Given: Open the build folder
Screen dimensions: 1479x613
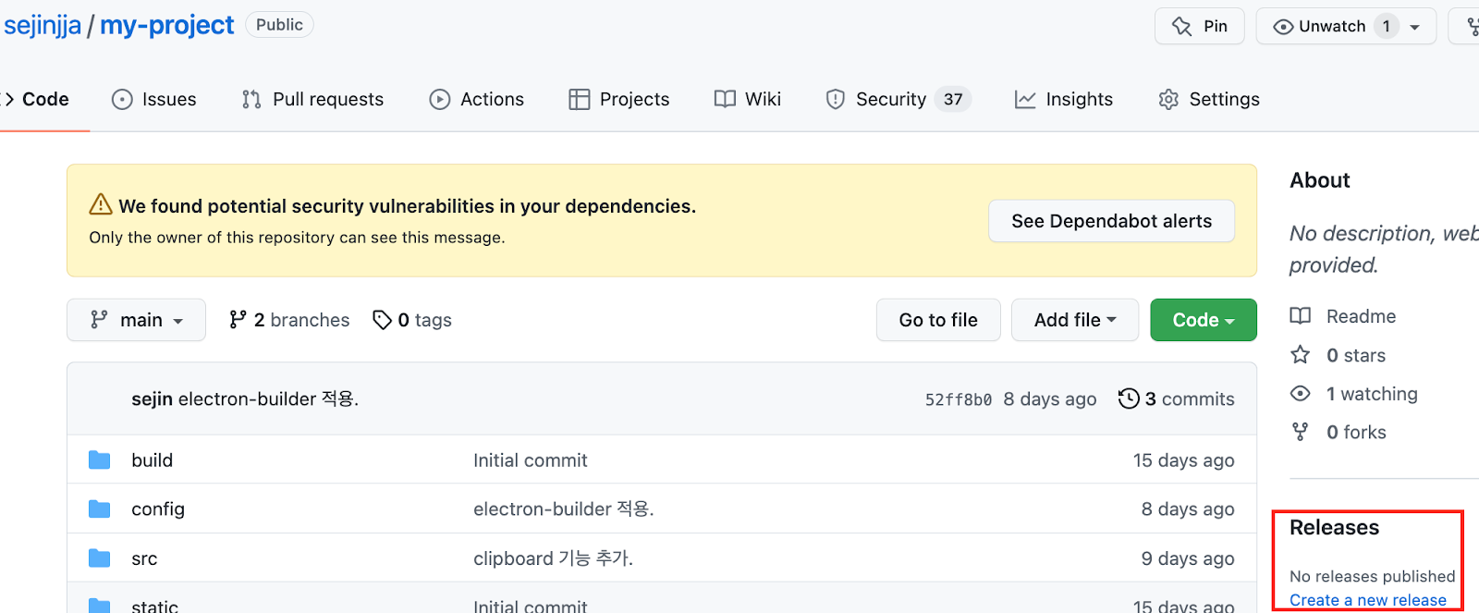Looking at the screenshot, I should 153,460.
